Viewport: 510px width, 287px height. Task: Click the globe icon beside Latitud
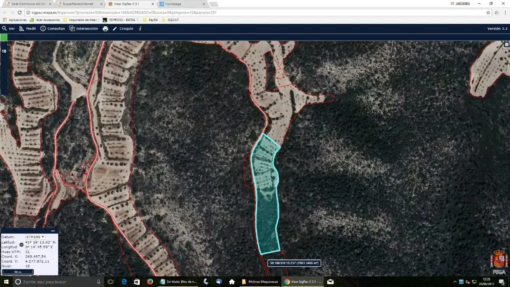tap(21, 245)
